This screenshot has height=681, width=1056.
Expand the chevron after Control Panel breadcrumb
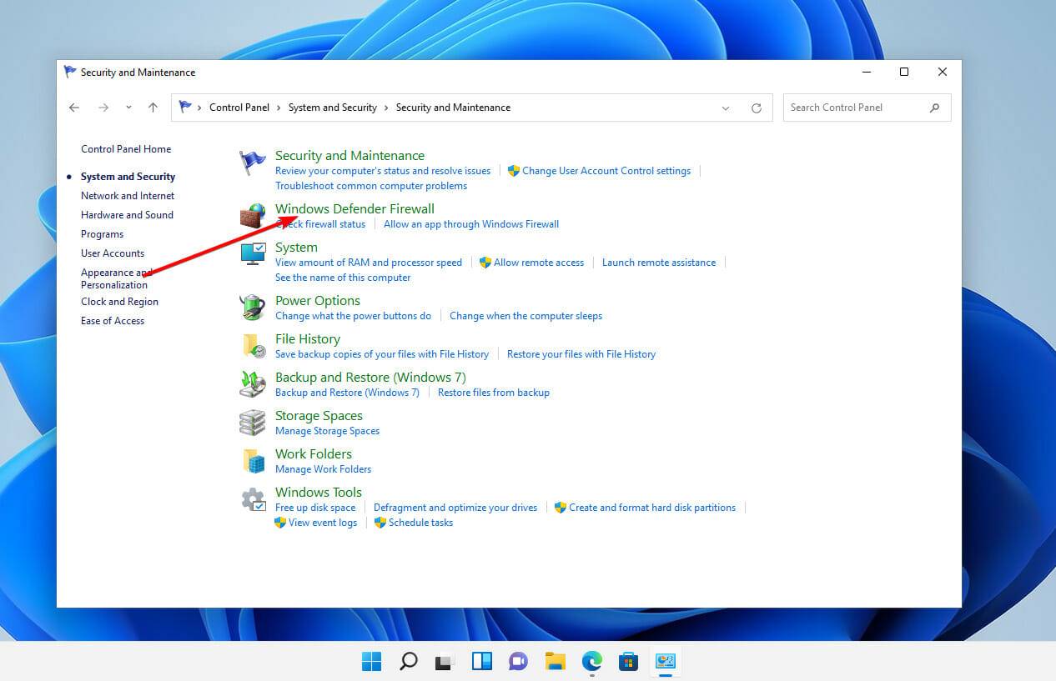coord(279,108)
